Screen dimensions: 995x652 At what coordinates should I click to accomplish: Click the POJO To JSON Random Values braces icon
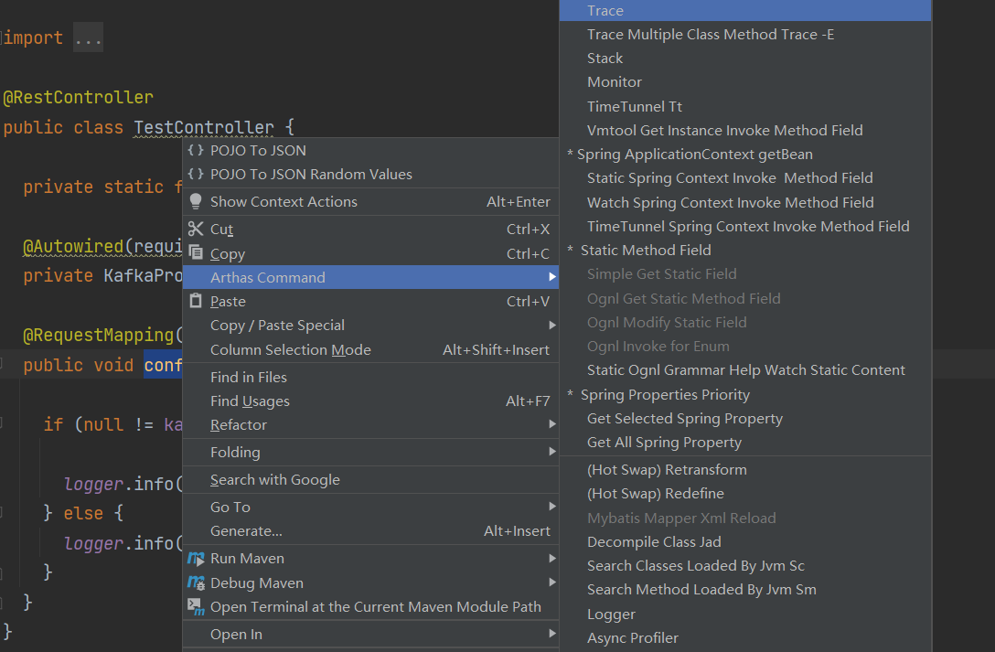(x=196, y=174)
